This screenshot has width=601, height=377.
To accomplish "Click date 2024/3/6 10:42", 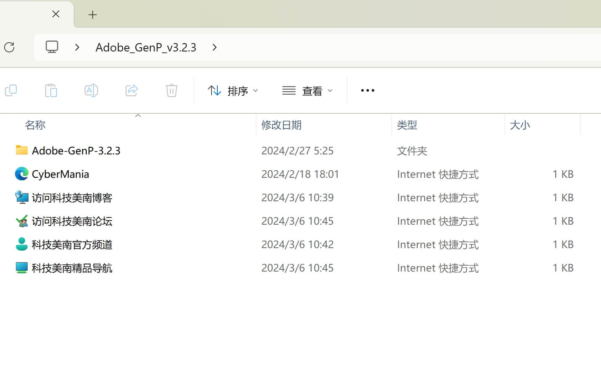I will [x=297, y=244].
